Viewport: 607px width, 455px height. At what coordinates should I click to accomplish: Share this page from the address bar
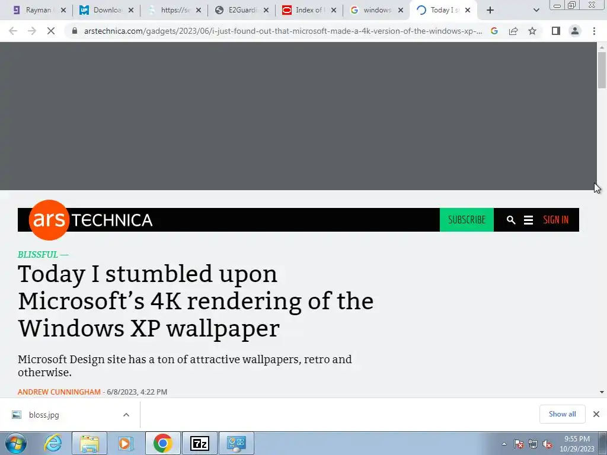[513, 31]
